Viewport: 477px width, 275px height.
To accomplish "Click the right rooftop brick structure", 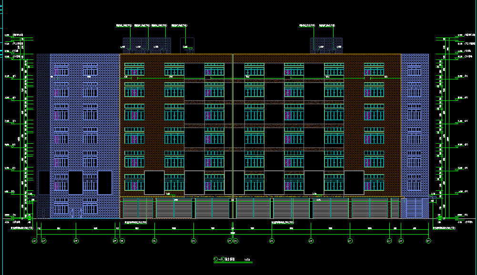I will (x=326, y=45).
